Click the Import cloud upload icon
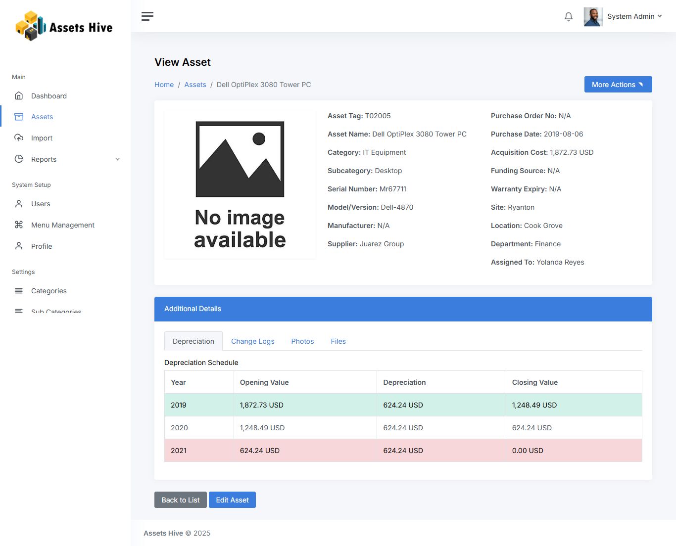This screenshot has width=676, height=546. [x=19, y=138]
